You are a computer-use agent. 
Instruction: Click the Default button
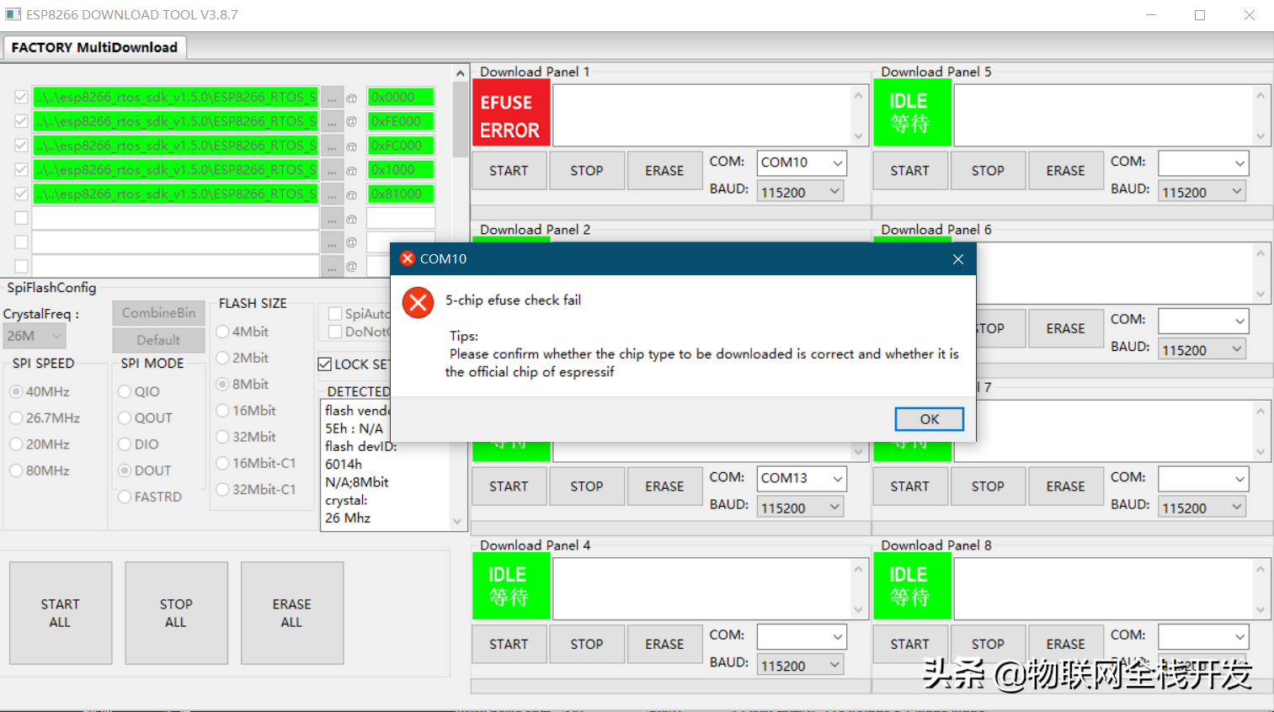[x=158, y=340]
